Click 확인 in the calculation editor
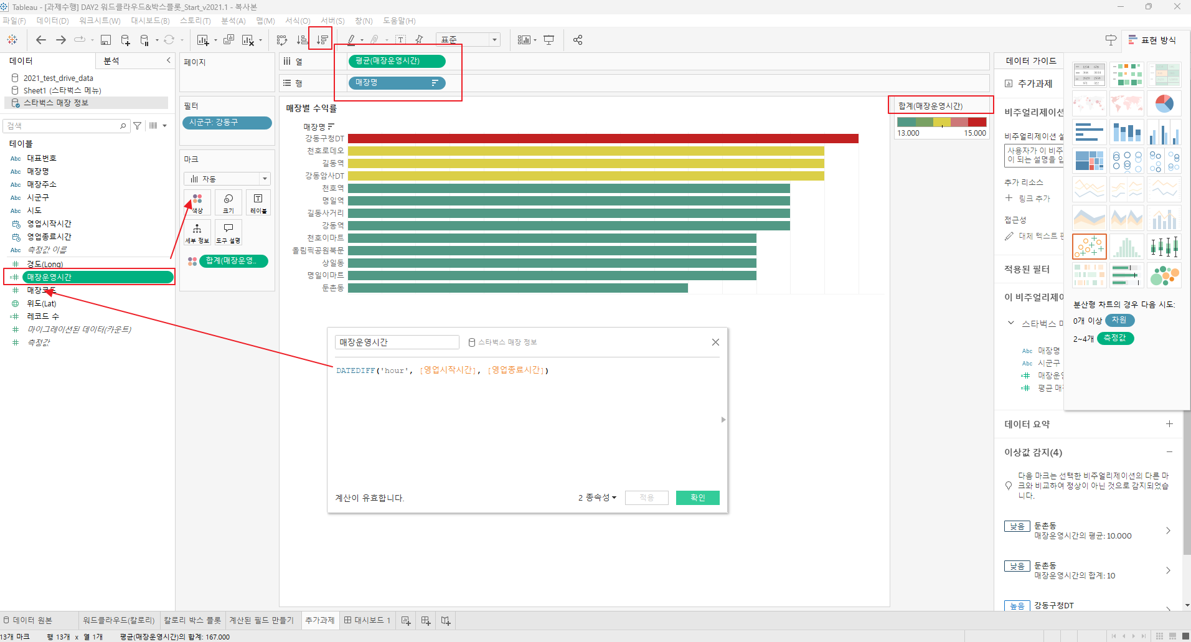The width and height of the screenshot is (1191, 642). tap(697, 498)
